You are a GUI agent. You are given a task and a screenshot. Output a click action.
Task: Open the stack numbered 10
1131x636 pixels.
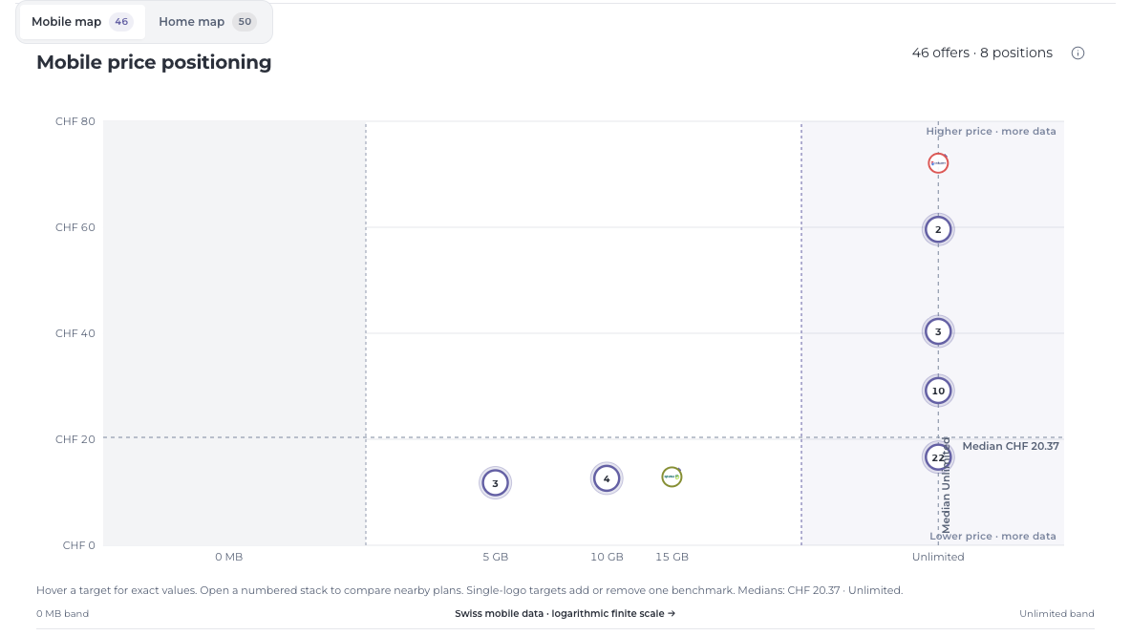938,391
